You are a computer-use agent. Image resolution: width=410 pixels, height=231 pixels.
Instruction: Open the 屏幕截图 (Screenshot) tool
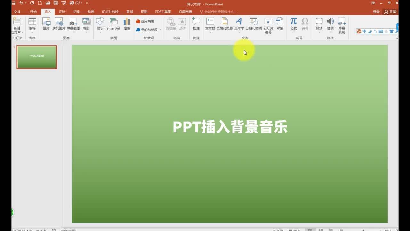click(73, 26)
